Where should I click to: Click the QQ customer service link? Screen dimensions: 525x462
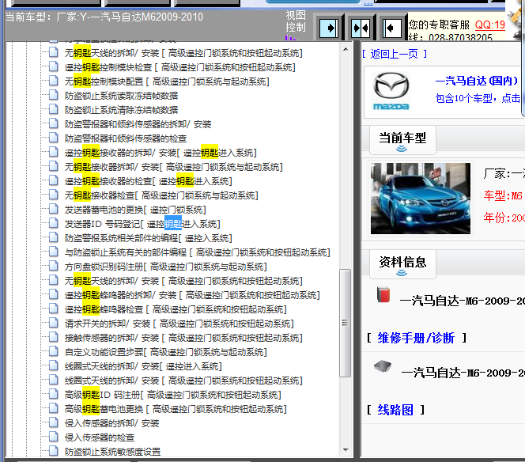490,25
